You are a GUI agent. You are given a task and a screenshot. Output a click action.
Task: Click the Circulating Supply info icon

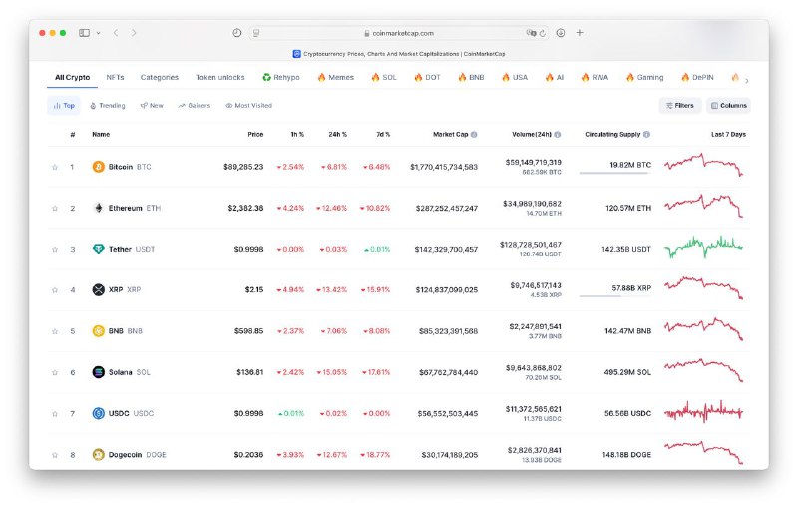[x=647, y=134]
